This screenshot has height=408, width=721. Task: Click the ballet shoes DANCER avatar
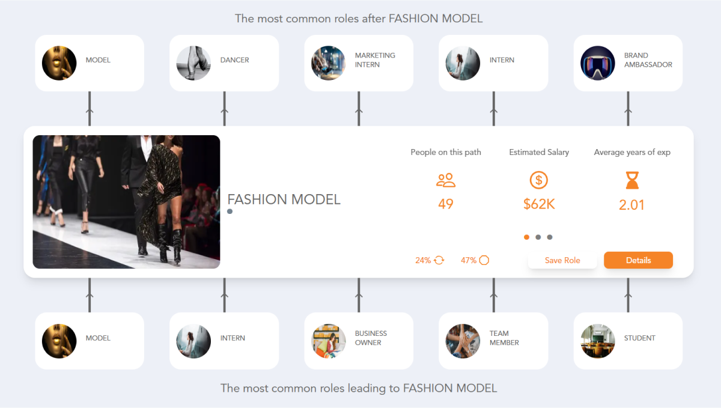(x=193, y=62)
